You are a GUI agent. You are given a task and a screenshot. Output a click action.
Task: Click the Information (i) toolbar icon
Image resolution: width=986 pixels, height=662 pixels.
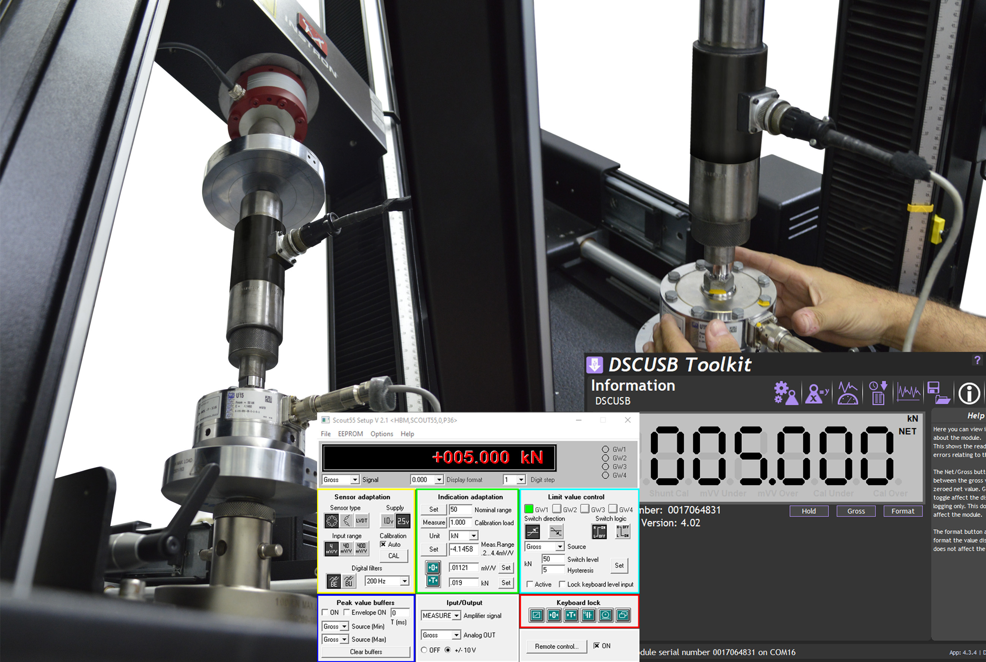(969, 394)
